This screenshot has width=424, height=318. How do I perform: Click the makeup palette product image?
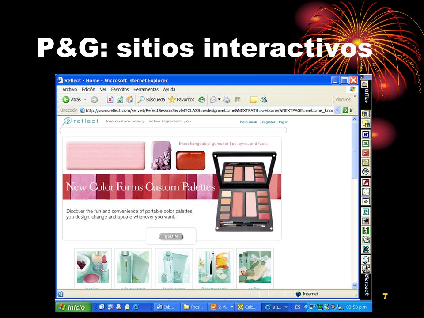click(245, 192)
